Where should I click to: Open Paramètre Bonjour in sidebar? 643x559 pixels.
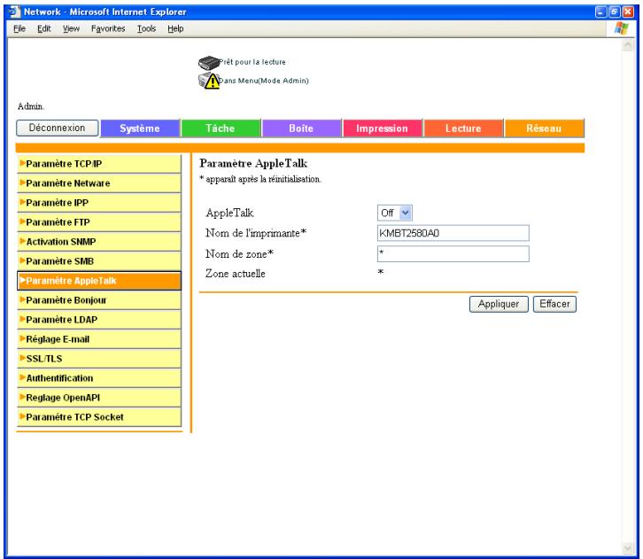[x=99, y=300]
